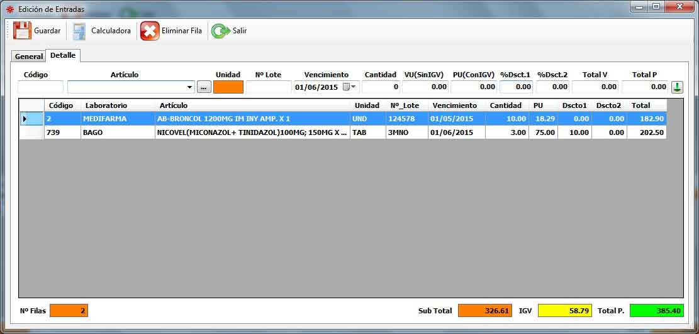Screen dimensions: 699x334
Task: Click the orange Unidad field
Action: pos(228,87)
